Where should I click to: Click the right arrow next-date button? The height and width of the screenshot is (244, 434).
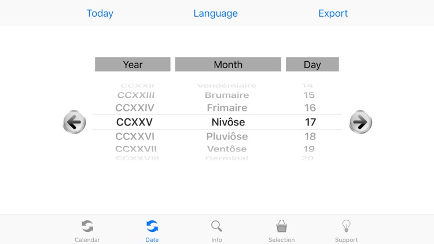[360, 122]
